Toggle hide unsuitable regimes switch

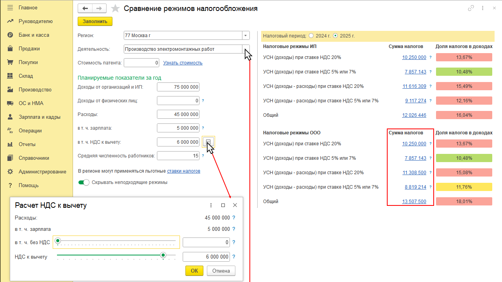click(x=84, y=182)
